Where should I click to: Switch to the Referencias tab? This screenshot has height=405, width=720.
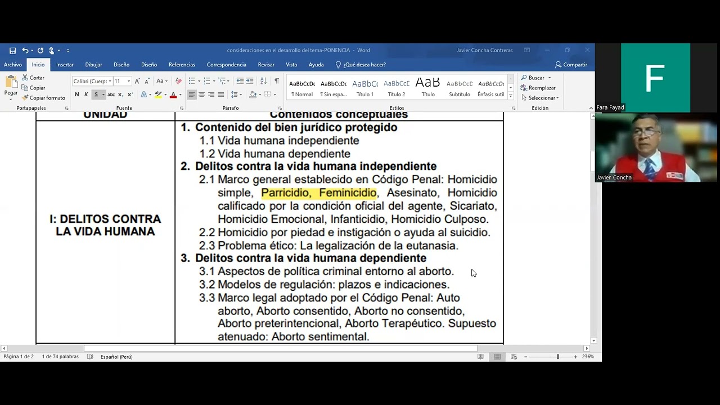pyautogui.click(x=182, y=65)
